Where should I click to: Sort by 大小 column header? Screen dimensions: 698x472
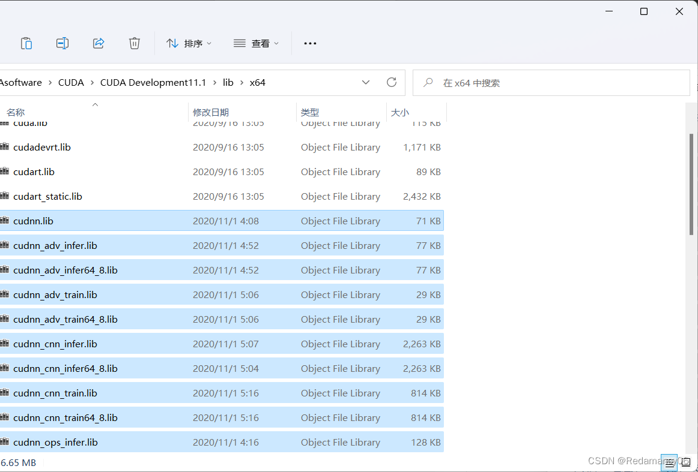point(399,112)
